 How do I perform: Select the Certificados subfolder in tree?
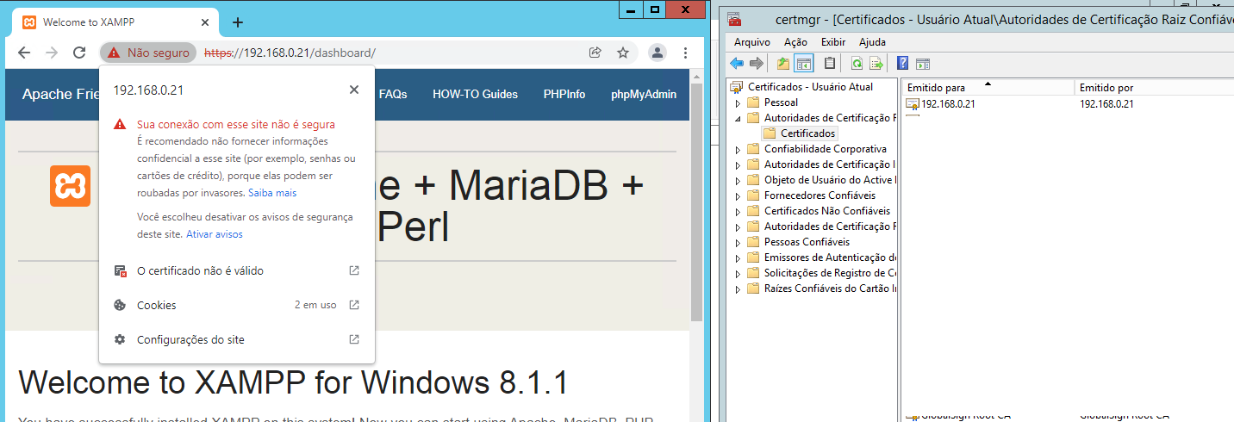[807, 133]
